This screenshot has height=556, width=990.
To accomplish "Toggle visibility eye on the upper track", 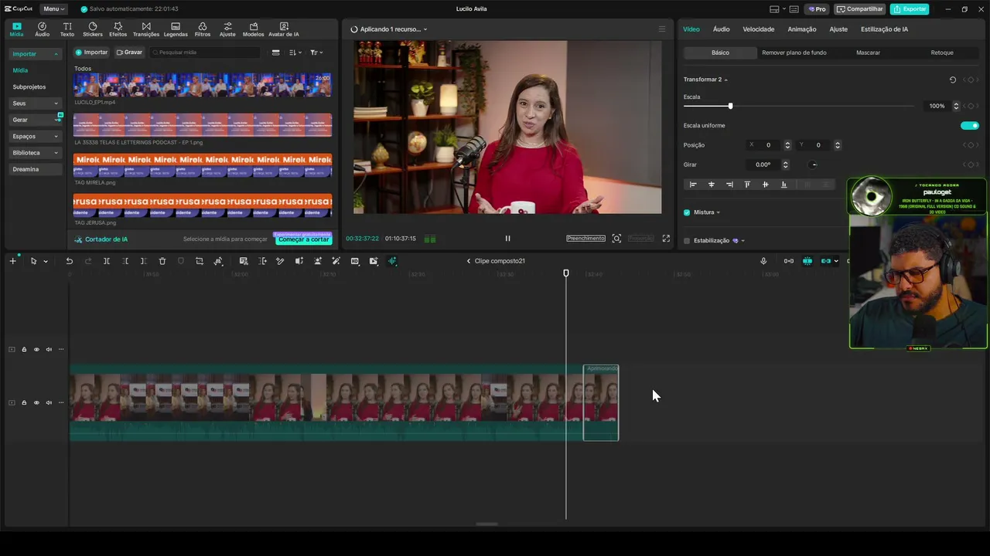I will coord(36,350).
